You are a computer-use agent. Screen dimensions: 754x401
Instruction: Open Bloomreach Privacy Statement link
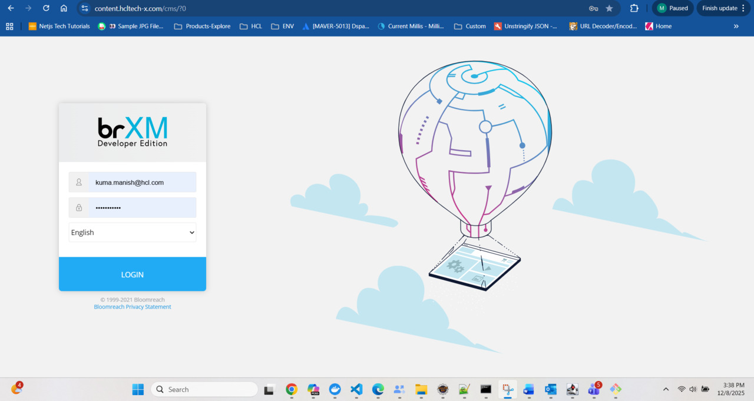click(133, 307)
